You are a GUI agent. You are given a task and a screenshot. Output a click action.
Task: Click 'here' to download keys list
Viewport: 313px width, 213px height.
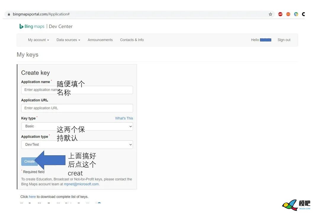(32, 197)
